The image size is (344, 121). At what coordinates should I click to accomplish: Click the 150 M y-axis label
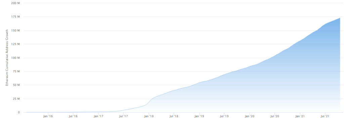pos(15,31)
